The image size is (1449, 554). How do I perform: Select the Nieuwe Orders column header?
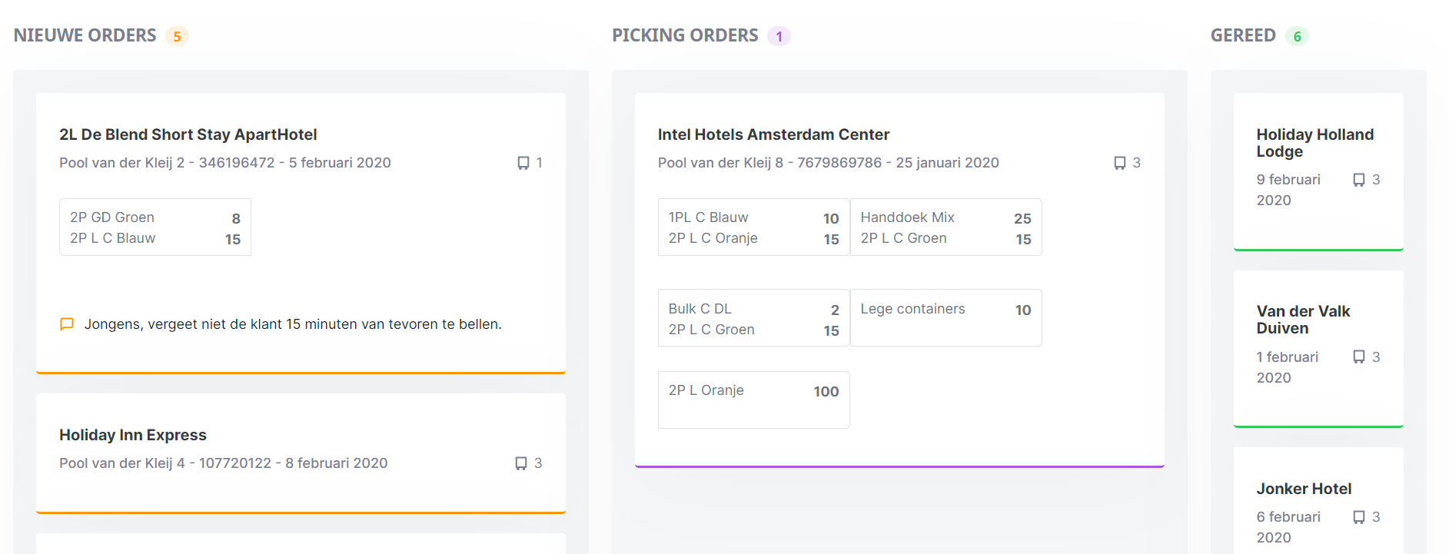click(x=85, y=35)
